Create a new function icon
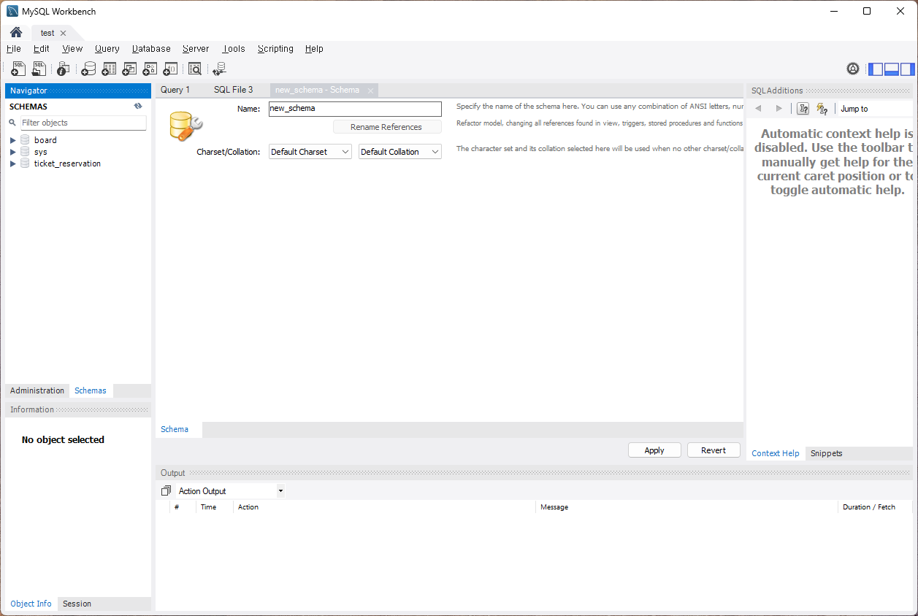This screenshot has height=616, width=918. point(170,69)
